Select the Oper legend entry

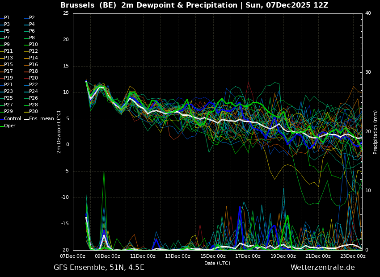pos(8,126)
